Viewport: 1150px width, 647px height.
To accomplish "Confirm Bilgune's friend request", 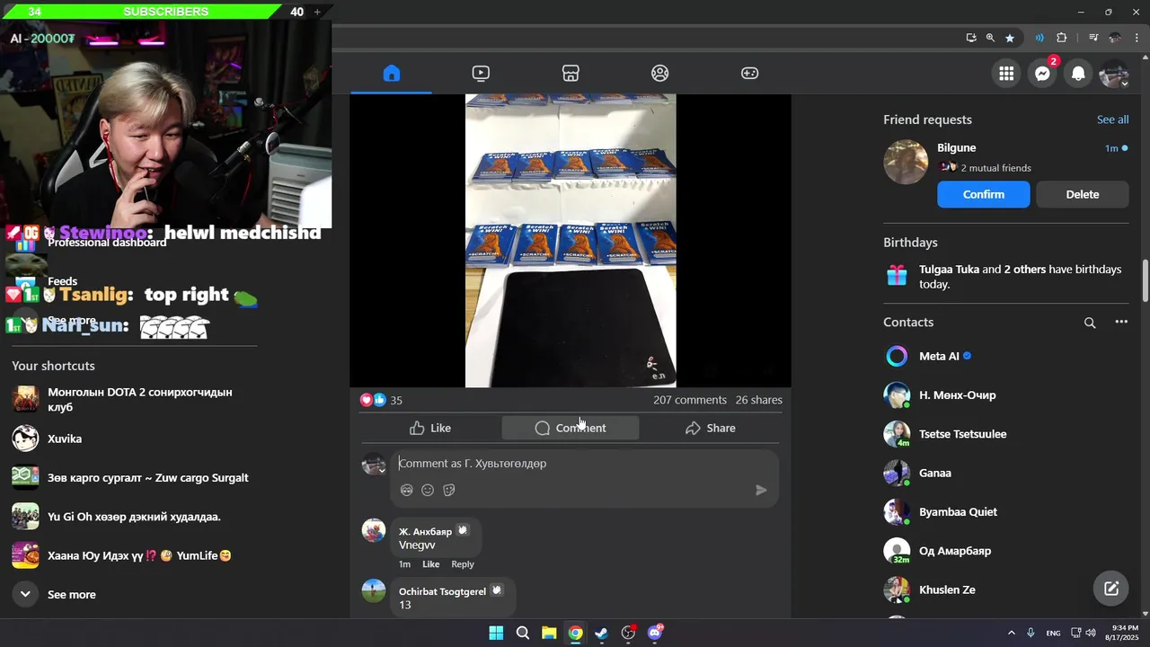I will 984,194.
